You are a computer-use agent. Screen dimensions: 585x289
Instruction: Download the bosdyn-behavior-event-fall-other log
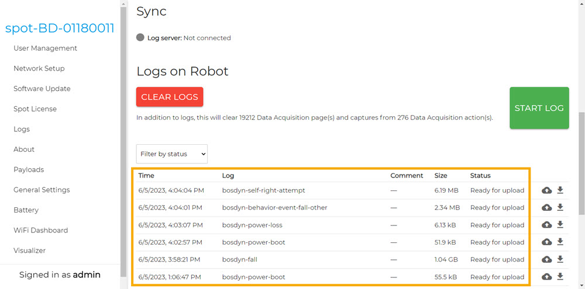pyautogui.click(x=560, y=207)
